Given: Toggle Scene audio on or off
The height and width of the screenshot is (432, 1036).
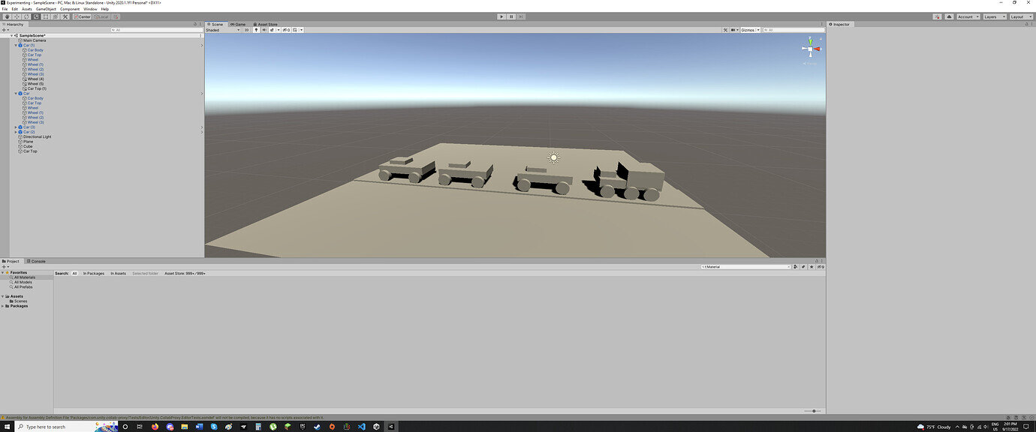Looking at the screenshot, I should (x=264, y=30).
